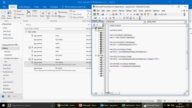The height and width of the screenshot is (108, 192).
Task: Click Team Email quick step
Action: tap(76, 14)
